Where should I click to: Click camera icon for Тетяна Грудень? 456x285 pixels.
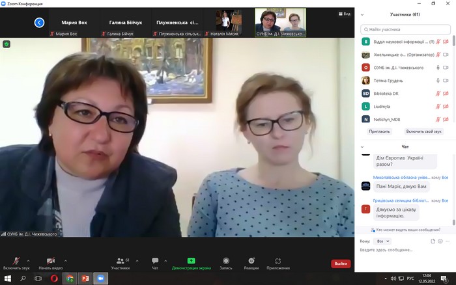[446, 81]
